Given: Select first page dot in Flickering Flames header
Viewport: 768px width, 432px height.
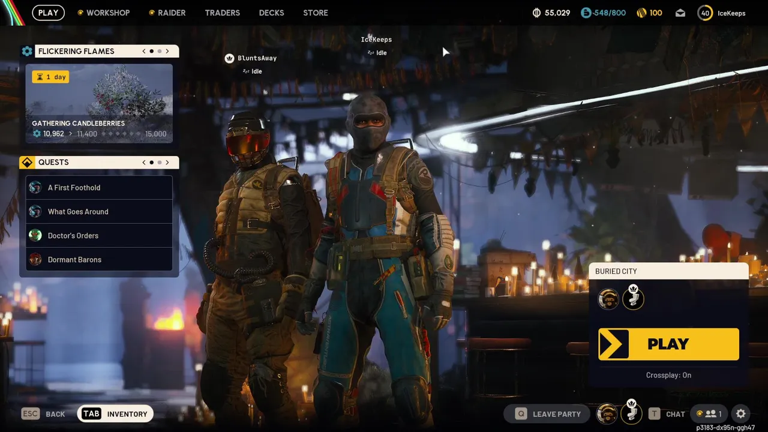Looking at the screenshot, I should pos(152,51).
